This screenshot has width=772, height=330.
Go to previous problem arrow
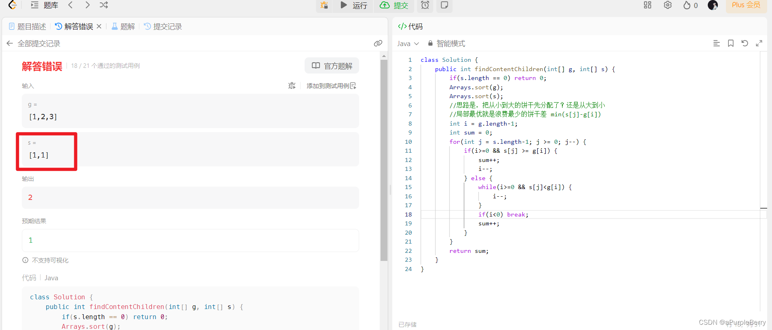(x=71, y=5)
